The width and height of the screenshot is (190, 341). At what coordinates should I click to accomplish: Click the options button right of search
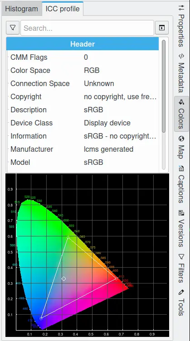coord(162,28)
